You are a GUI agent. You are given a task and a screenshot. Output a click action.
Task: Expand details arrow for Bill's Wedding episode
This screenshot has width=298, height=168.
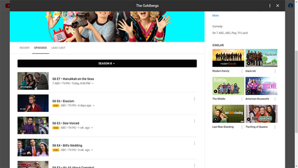pos(92,150)
